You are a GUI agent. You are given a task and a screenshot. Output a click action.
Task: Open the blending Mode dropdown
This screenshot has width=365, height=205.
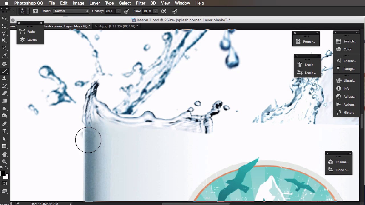[71, 11]
